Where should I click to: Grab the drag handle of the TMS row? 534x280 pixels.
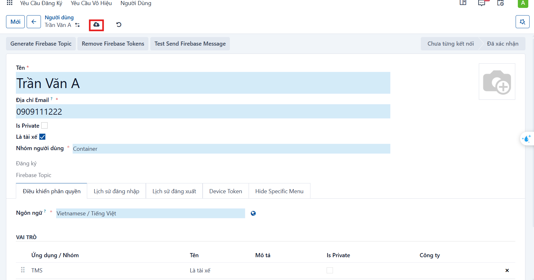(23, 270)
